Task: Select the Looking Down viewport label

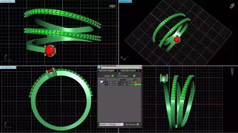Action: [x=7, y=1]
